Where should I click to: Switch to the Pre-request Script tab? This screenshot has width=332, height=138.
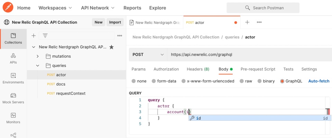pos(258,69)
